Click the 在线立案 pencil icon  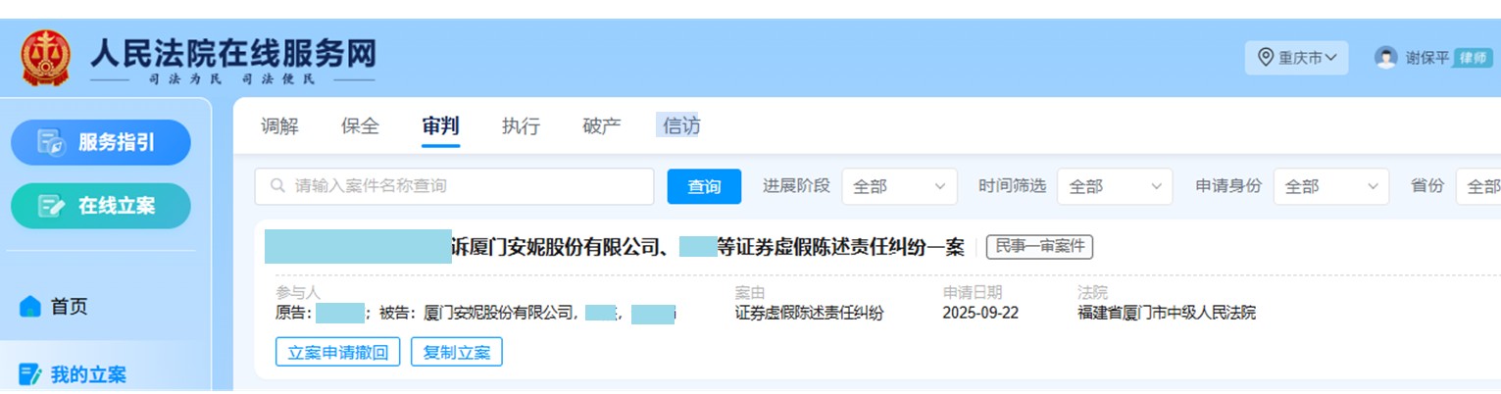[50, 206]
